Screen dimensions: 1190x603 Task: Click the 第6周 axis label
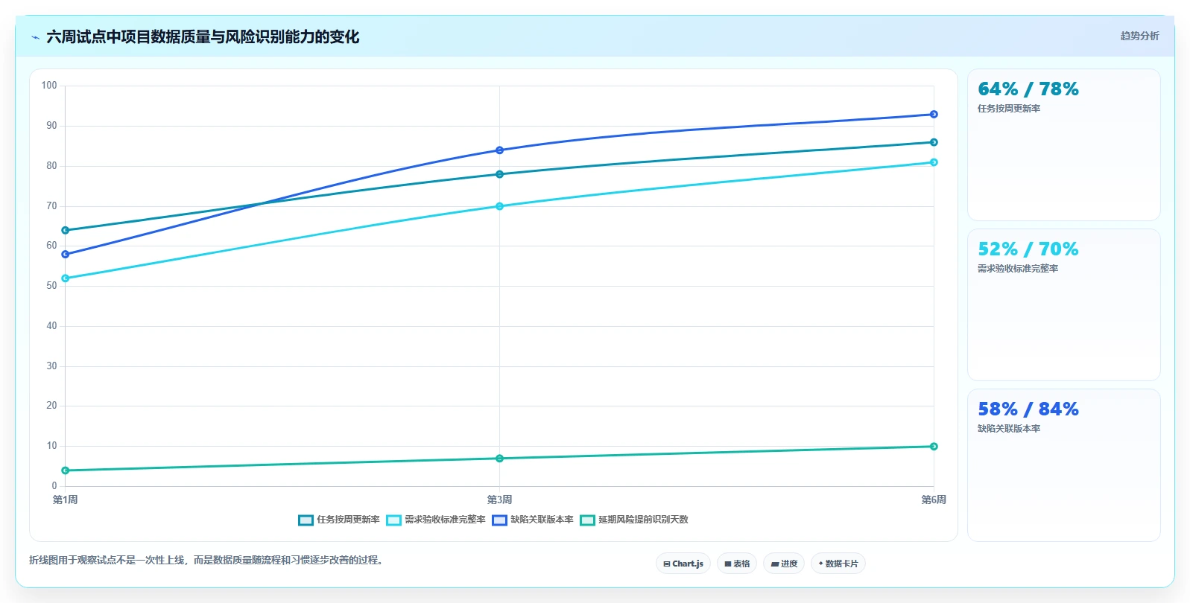coord(934,500)
